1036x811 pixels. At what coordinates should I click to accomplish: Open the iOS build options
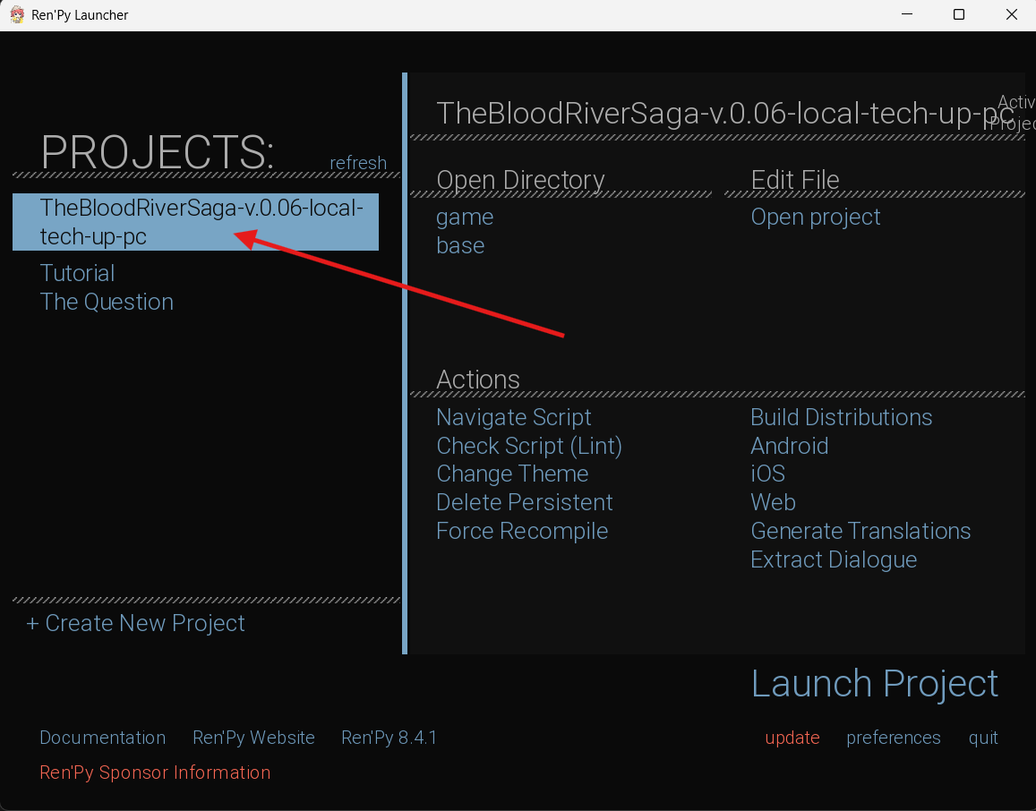[767, 474]
